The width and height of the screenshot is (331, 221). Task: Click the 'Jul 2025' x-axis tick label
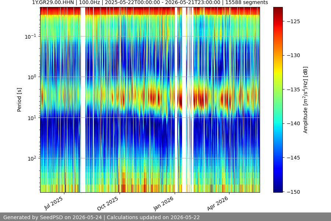54,203
